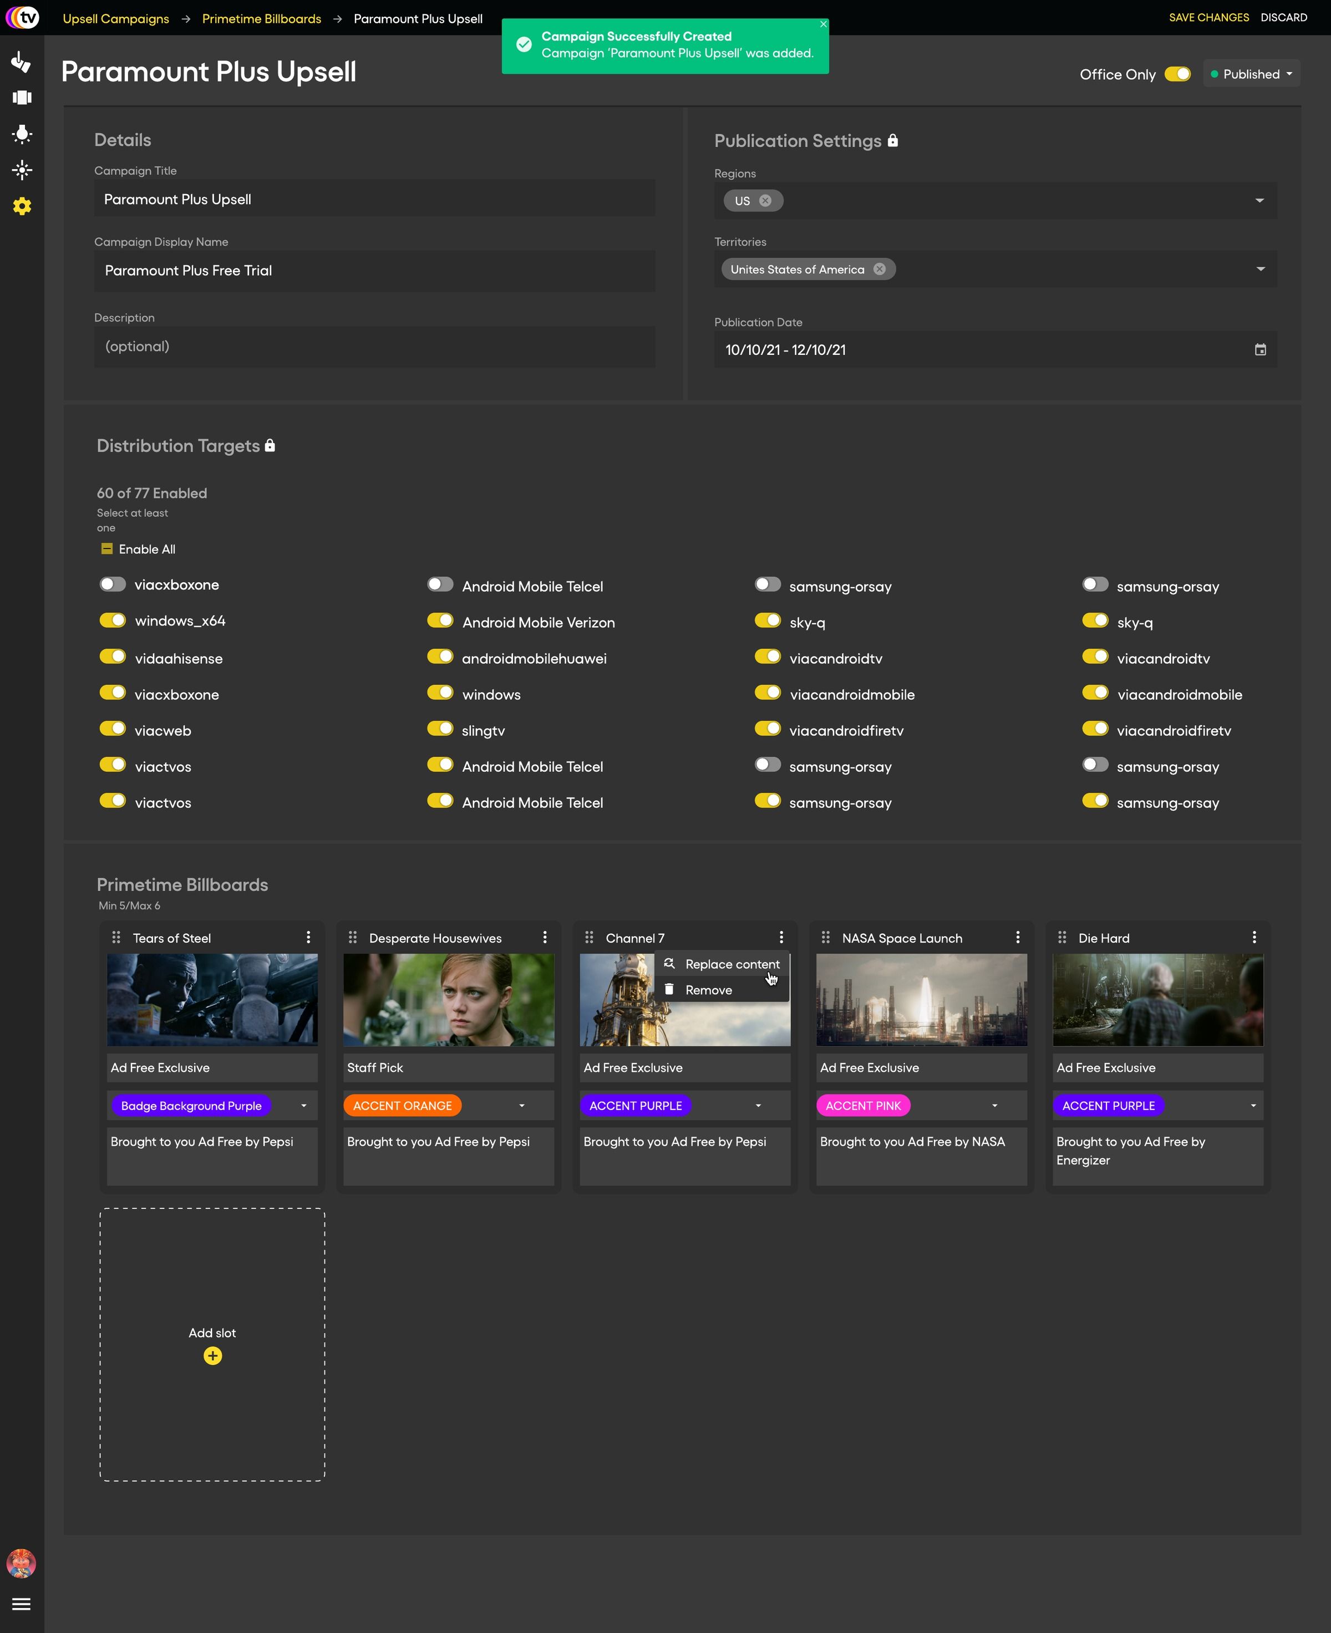Open the ACCENT ORANGE color dropdown
This screenshot has width=1331, height=1633.
[x=521, y=1106]
